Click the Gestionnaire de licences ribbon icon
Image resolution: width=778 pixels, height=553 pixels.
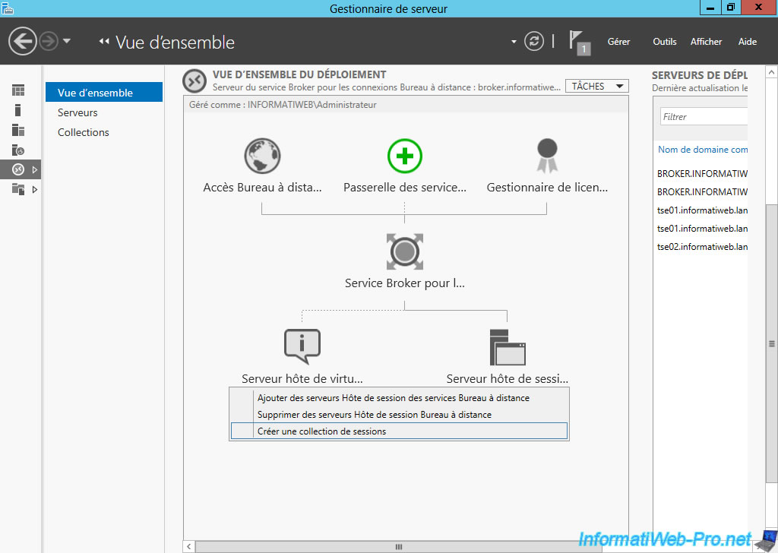pos(547,156)
